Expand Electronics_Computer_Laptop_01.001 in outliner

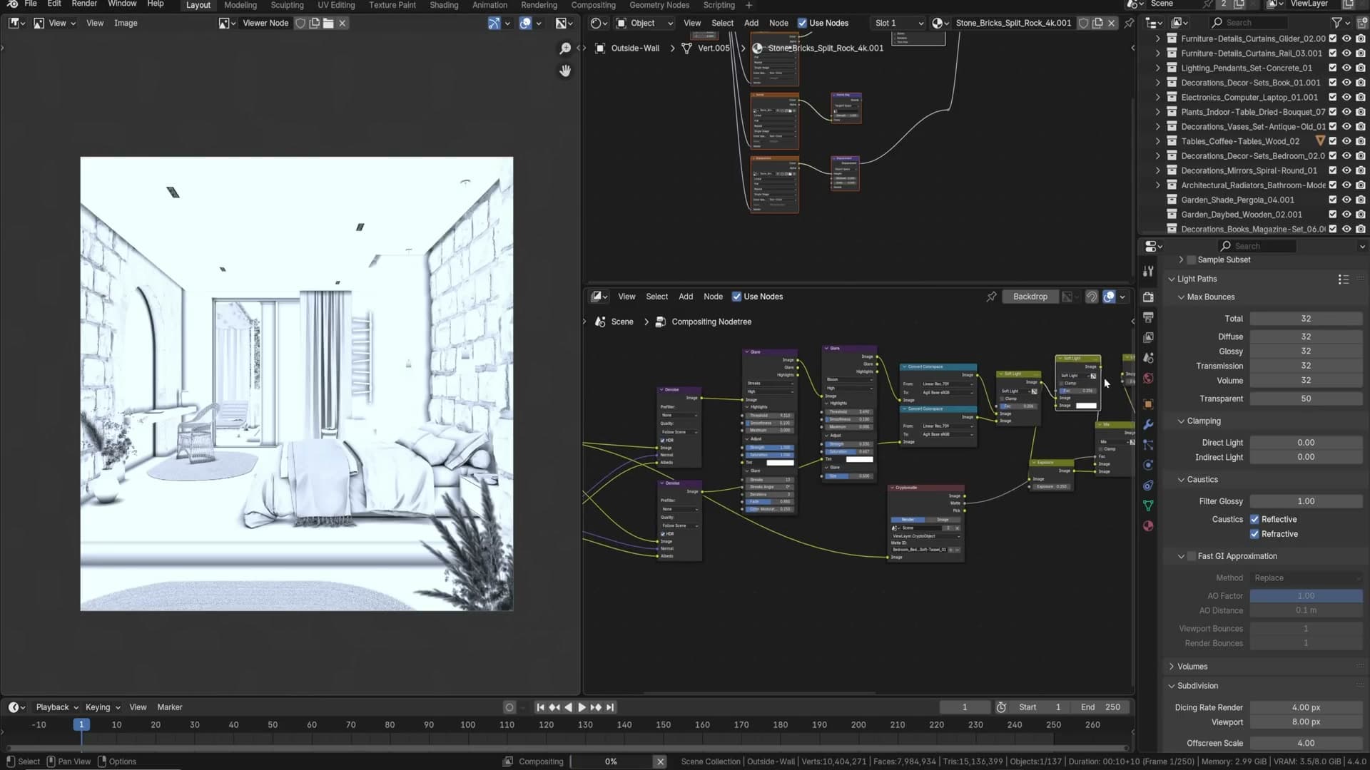point(1157,98)
